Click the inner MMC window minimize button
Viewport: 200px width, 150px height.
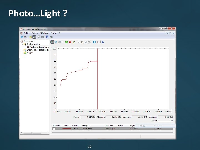[x=167, y=33]
